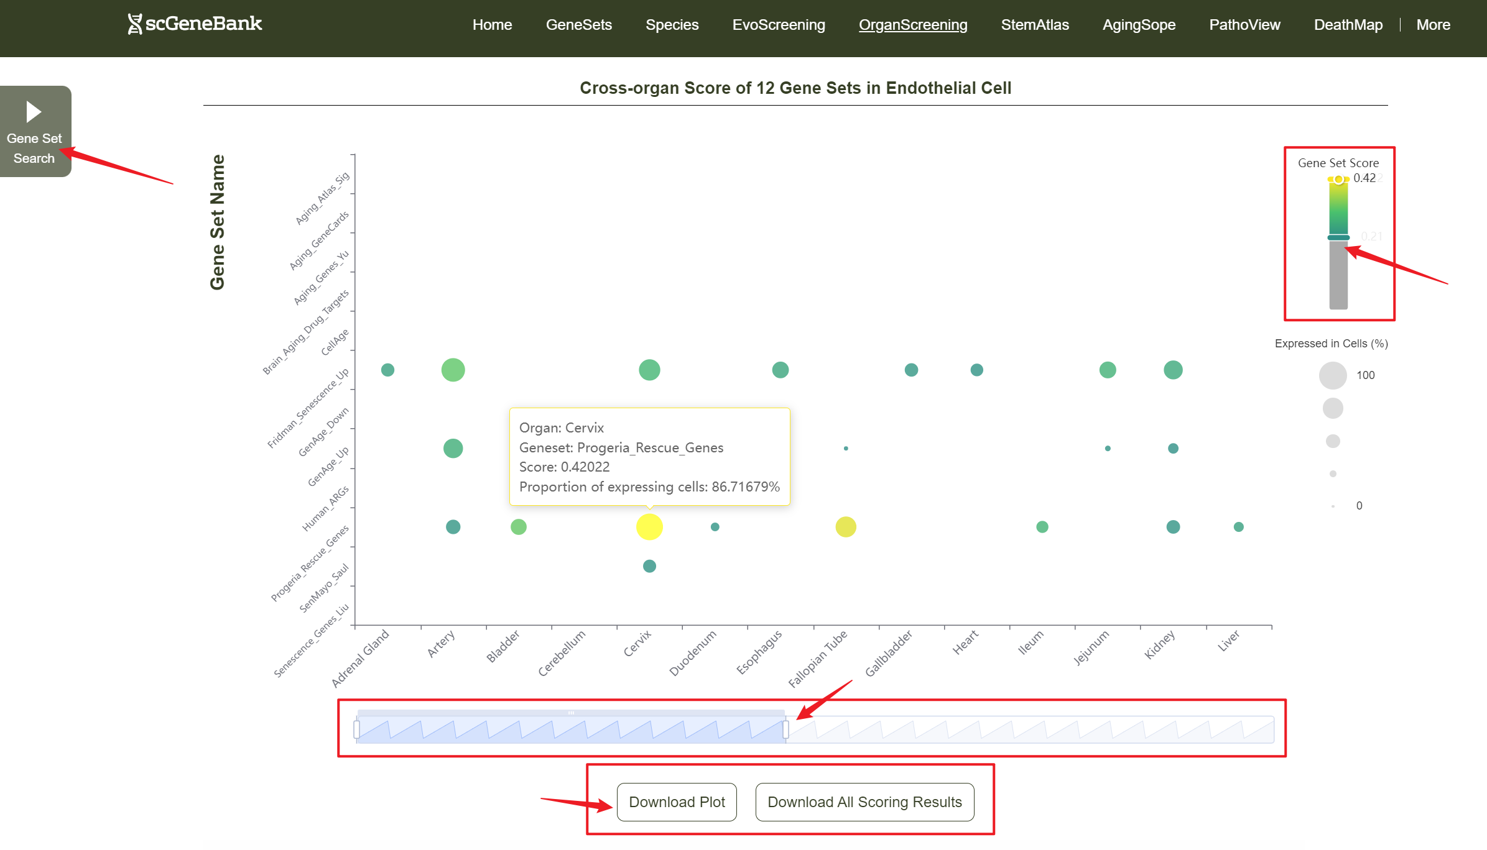Click the Cervix SenMayo_Saul teal bubble
The width and height of the screenshot is (1487, 850).
649,566
